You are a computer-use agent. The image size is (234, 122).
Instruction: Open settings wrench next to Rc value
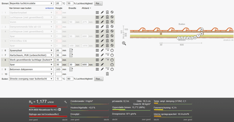[x=65, y=102]
